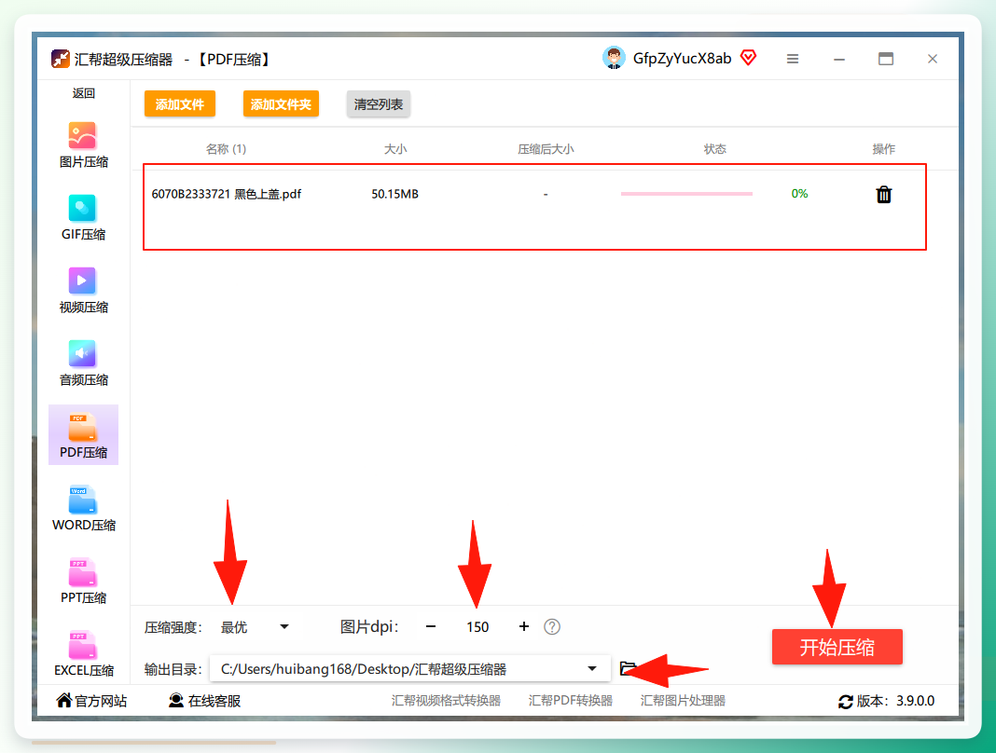Go back with 返回
Image resolution: width=996 pixels, height=753 pixels.
click(83, 93)
